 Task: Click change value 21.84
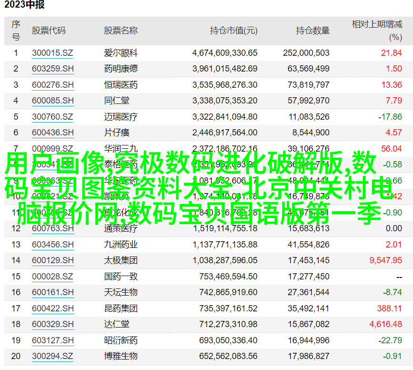click(392, 53)
